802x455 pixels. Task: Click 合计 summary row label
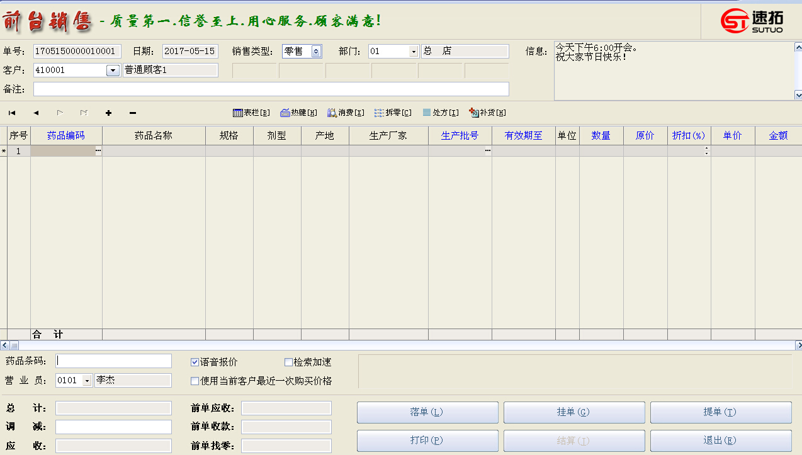pyautogui.click(x=48, y=335)
